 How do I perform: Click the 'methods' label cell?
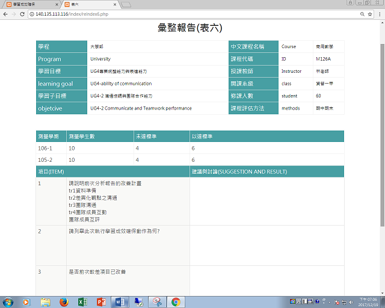point(295,108)
